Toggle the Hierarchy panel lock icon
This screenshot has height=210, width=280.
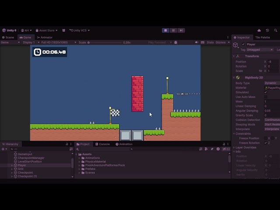[67, 144]
